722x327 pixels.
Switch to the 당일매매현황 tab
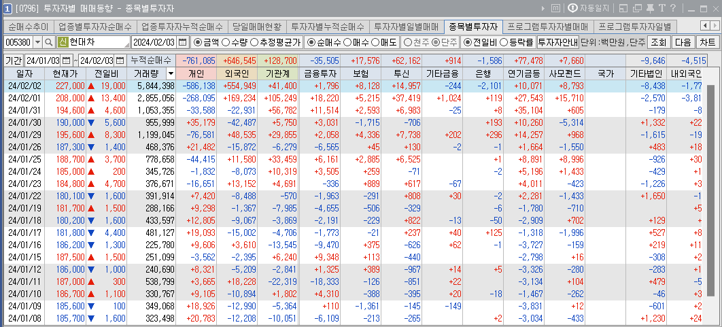coord(257,27)
